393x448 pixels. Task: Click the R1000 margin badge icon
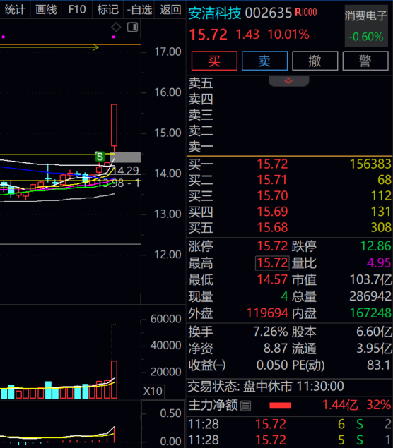(305, 12)
